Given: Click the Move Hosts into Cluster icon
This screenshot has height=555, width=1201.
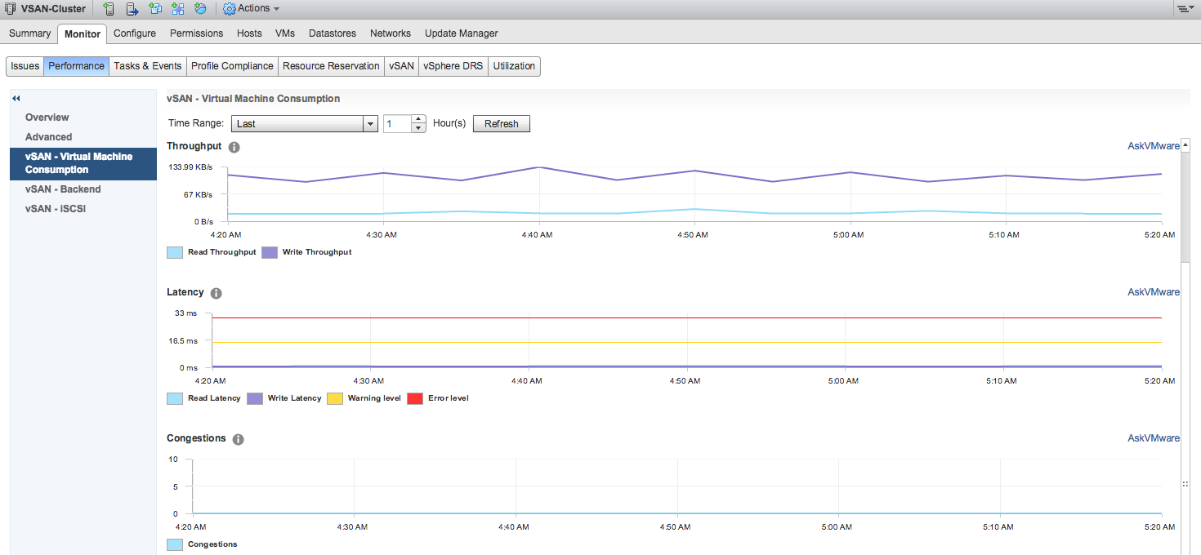Looking at the screenshot, I should 132,8.
